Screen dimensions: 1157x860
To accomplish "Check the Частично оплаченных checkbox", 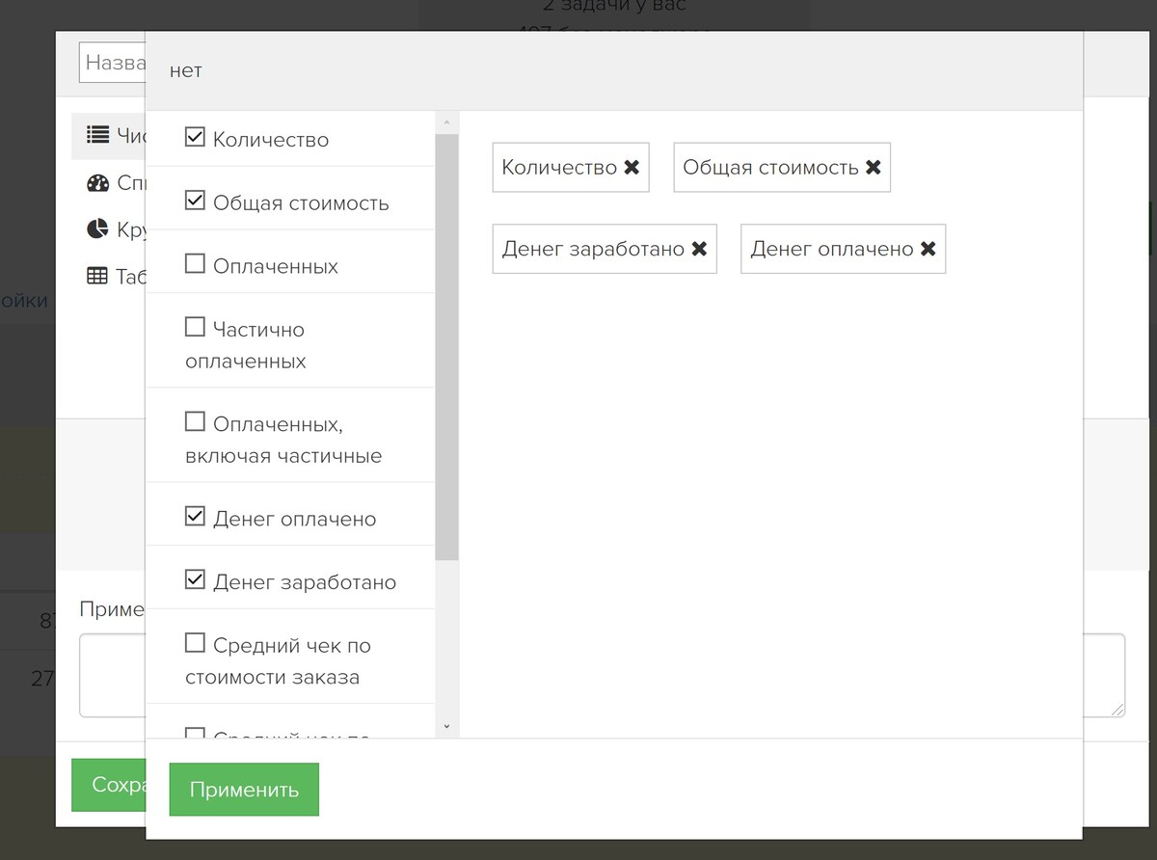I will tap(195, 327).
